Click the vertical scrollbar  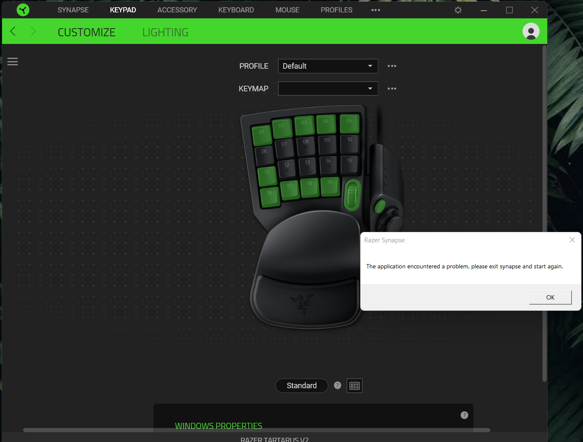545,213
